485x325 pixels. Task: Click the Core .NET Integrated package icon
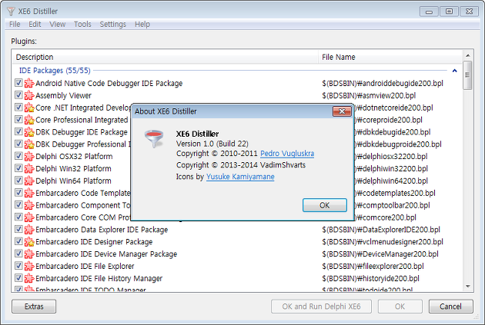coord(29,108)
